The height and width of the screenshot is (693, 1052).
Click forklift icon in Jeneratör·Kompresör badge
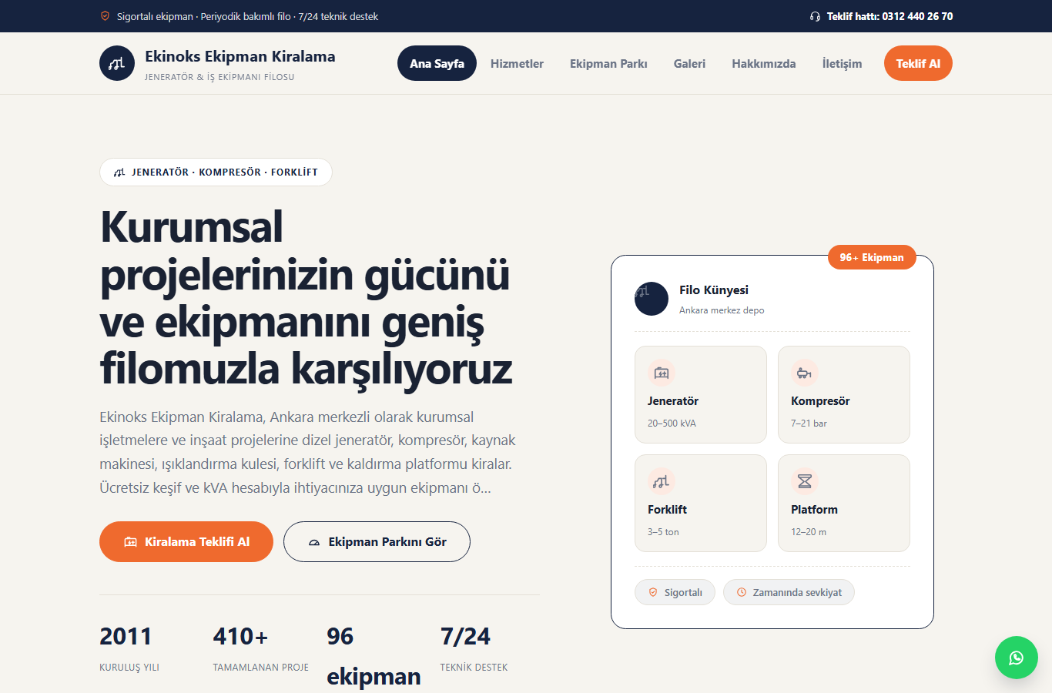point(119,172)
